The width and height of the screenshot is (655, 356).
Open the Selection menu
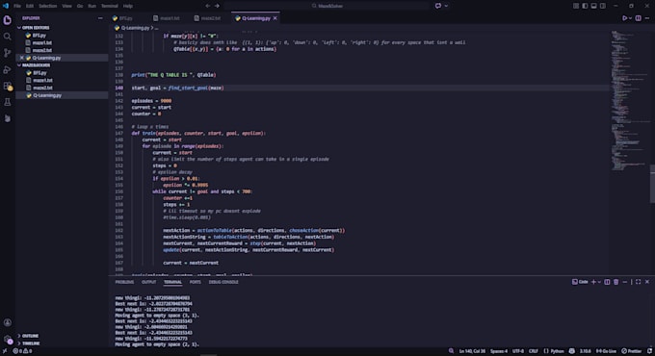click(47, 6)
